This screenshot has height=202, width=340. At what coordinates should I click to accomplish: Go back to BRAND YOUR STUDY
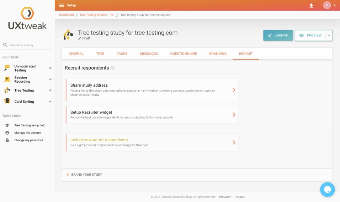tap(84, 175)
